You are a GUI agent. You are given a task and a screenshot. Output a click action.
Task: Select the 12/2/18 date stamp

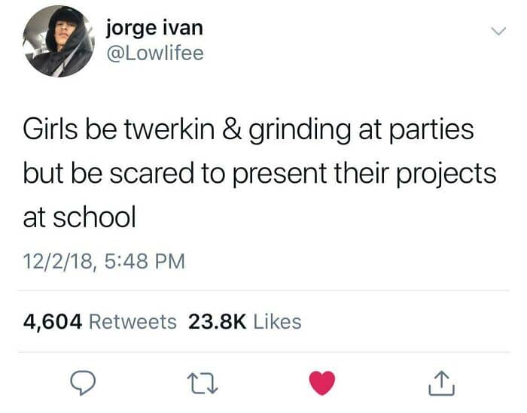[57, 262]
